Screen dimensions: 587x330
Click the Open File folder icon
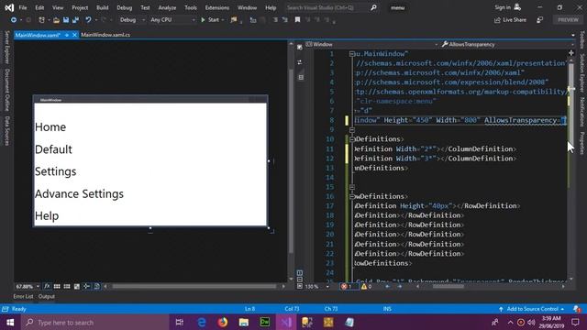point(56,20)
